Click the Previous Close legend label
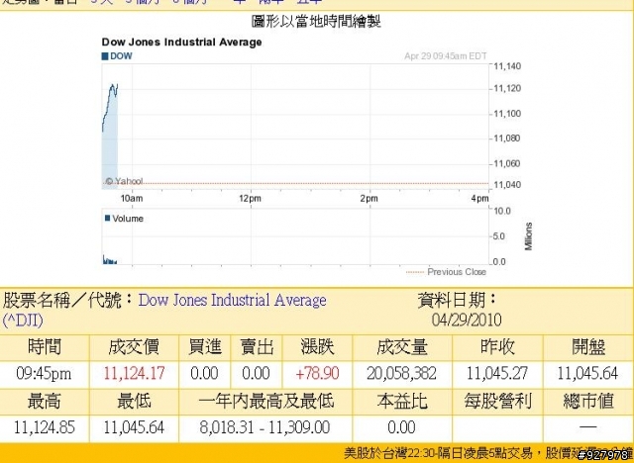Image resolution: width=634 pixels, height=463 pixels. tap(446, 272)
